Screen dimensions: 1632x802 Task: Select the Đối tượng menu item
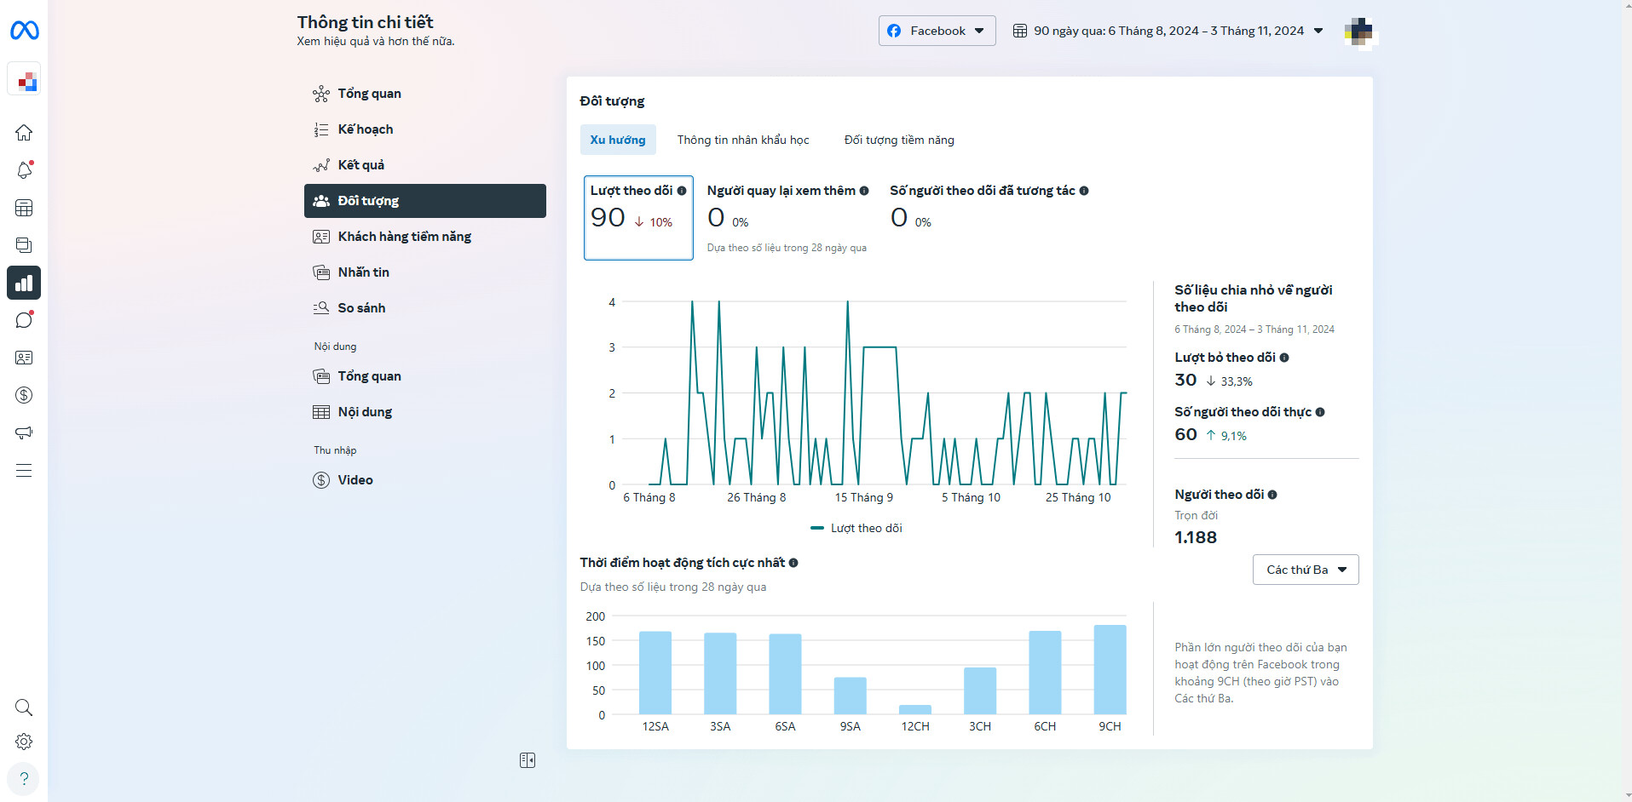[x=424, y=201]
